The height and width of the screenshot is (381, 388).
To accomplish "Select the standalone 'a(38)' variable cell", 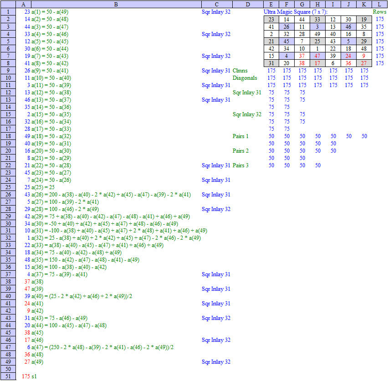I will tap(37, 282).
